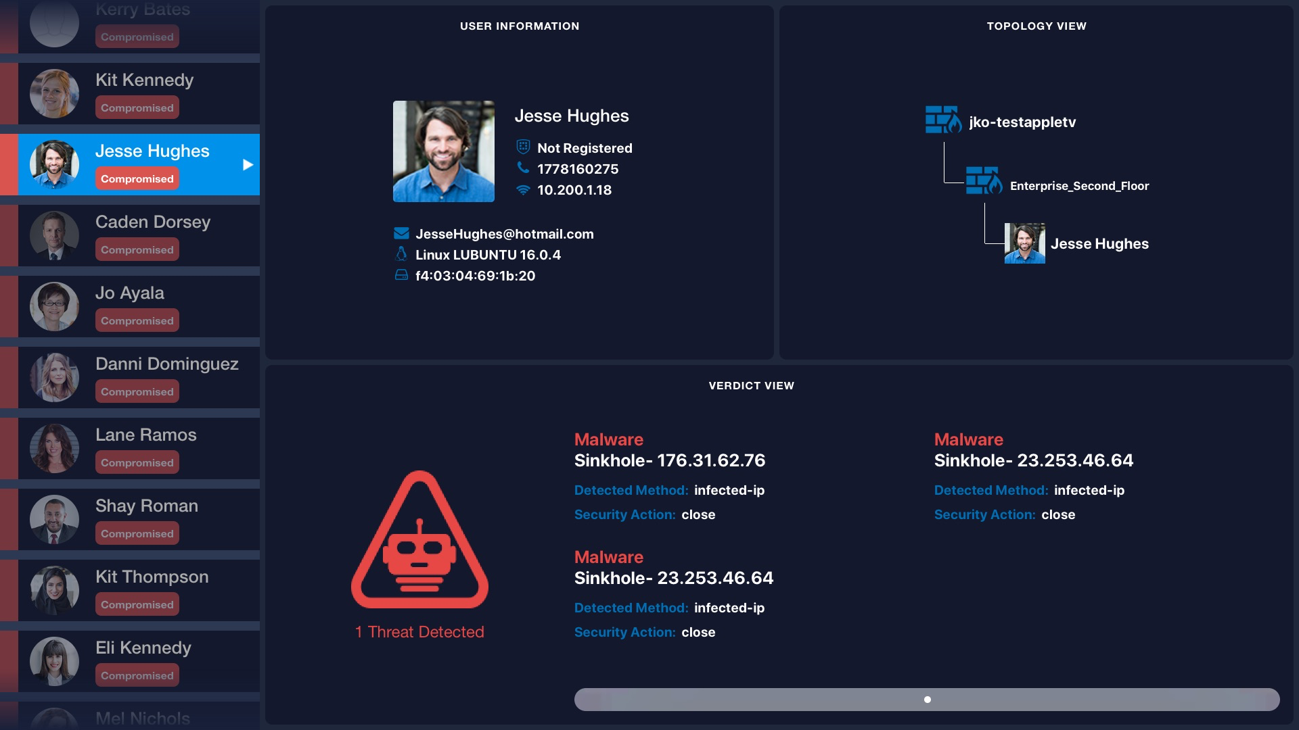Expand the Jesse Hughes node in topology view
This screenshot has height=730, width=1299.
tap(1024, 243)
